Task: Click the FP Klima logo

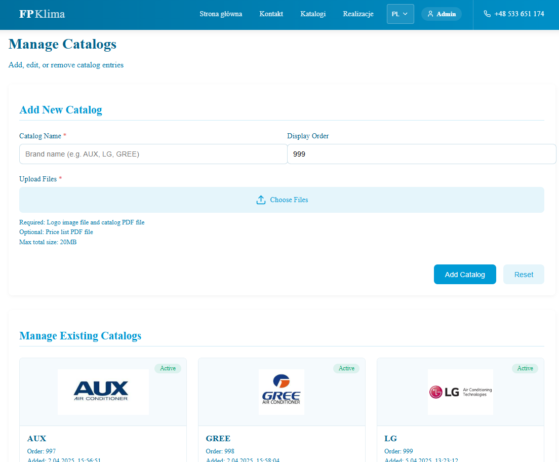Action: pyautogui.click(x=41, y=14)
